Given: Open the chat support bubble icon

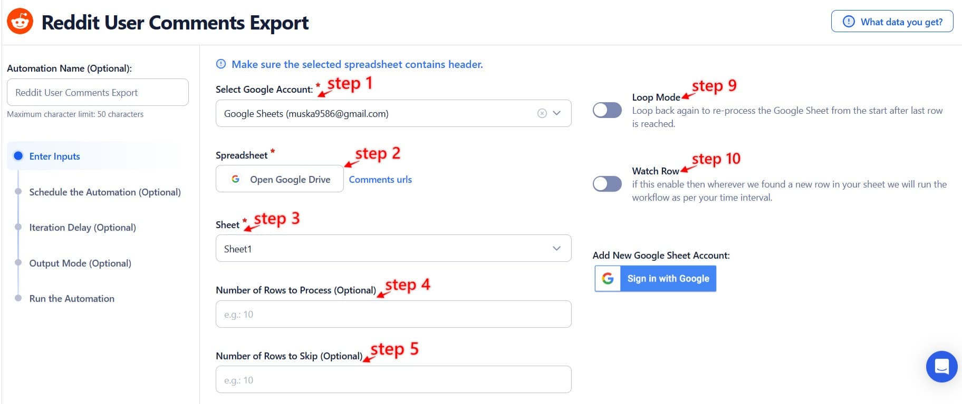Looking at the screenshot, I should pyautogui.click(x=941, y=366).
